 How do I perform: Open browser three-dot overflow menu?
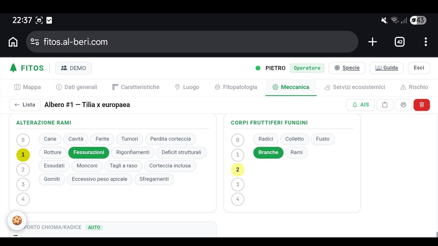pos(426,42)
